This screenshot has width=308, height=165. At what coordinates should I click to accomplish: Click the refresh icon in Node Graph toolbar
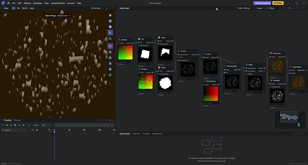[x=283, y=8]
